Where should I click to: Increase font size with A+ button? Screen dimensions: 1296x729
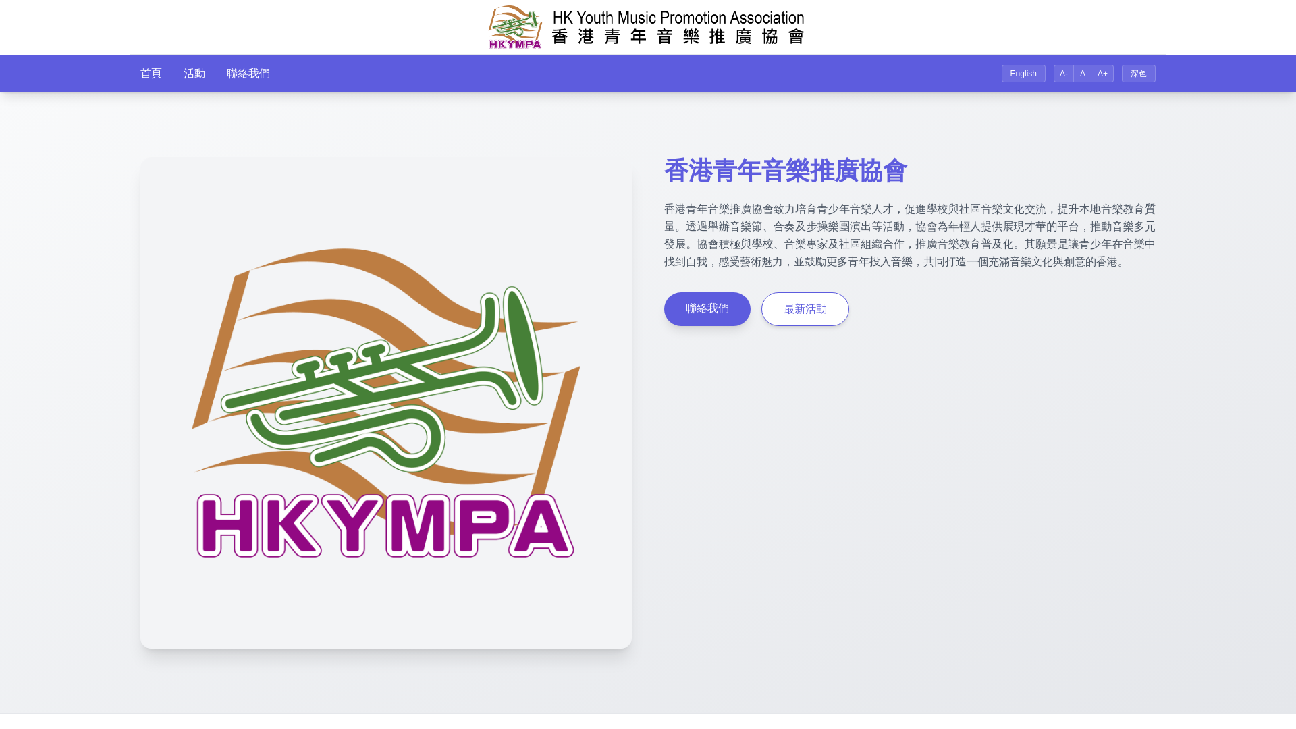(1102, 74)
